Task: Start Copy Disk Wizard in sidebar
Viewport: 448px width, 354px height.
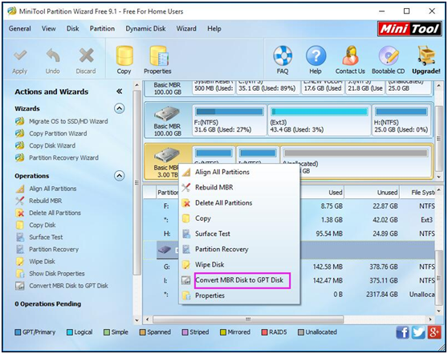Action: (x=52, y=146)
